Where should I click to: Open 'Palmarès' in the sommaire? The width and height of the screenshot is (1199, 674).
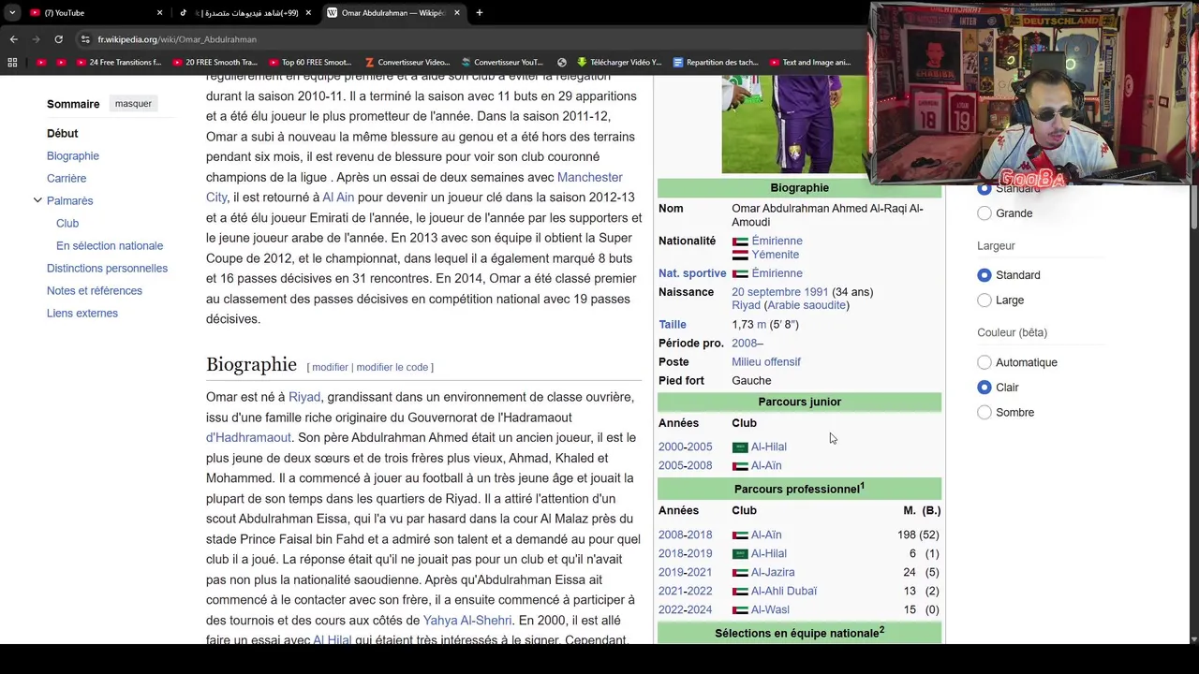(x=69, y=201)
